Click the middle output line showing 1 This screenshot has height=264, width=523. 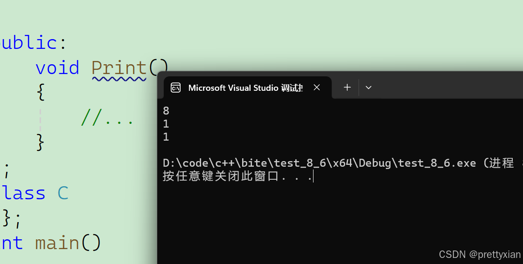pyautogui.click(x=166, y=124)
